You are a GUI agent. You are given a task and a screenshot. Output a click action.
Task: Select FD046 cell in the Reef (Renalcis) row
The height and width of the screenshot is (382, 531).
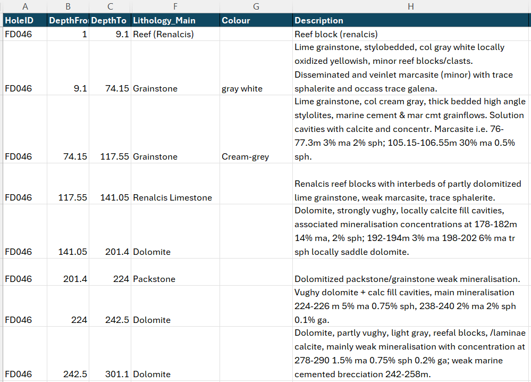(x=25, y=34)
